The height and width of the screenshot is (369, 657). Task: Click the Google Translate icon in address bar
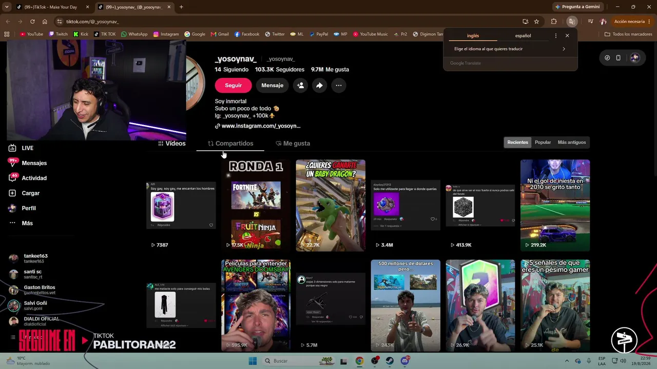coord(572,22)
